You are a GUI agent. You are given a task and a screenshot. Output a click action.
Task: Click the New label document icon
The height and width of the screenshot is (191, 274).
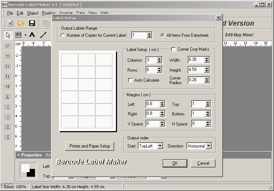(x=10, y=23)
